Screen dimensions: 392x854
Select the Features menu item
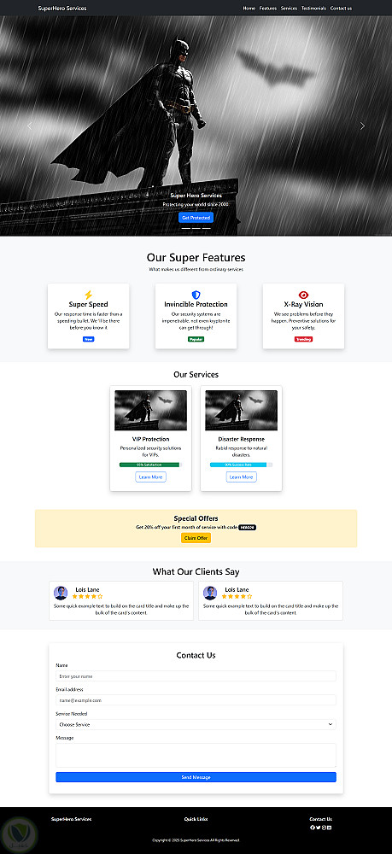coord(268,9)
